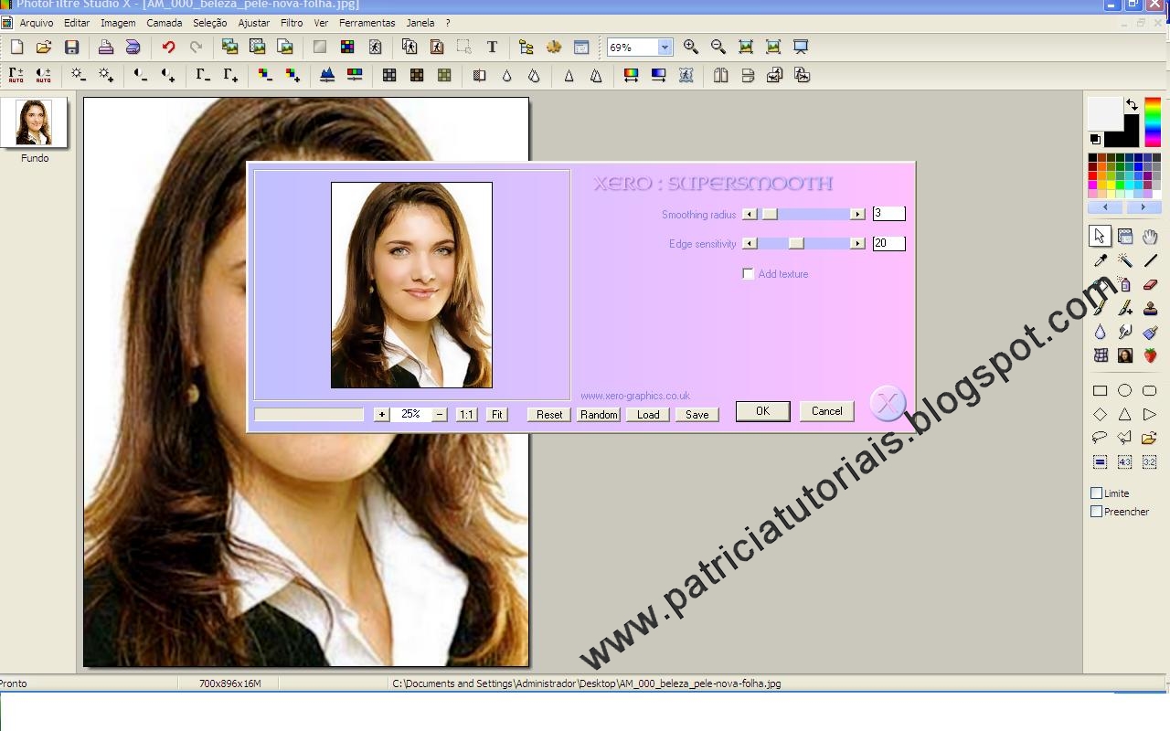The height and width of the screenshot is (731, 1170).
Task: Click the Saturation plus icon
Action: click(x=292, y=75)
